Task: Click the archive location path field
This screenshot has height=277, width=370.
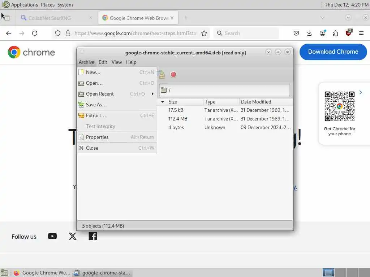Action: tap(224, 90)
